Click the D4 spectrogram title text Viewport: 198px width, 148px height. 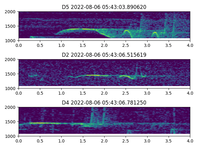pos(104,103)
